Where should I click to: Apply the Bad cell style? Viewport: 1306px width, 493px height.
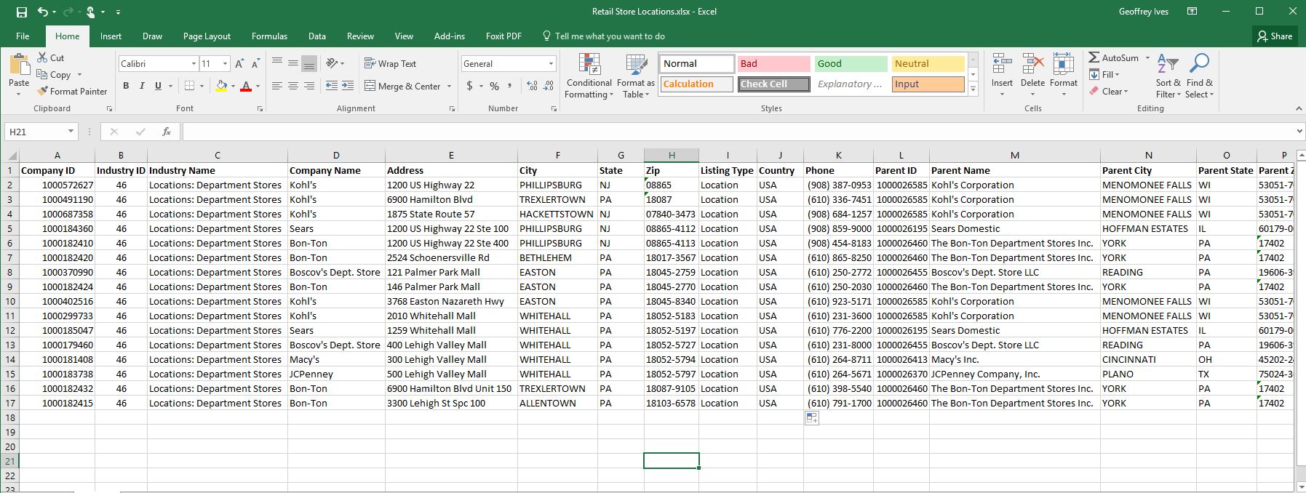(x=773, y=64)
